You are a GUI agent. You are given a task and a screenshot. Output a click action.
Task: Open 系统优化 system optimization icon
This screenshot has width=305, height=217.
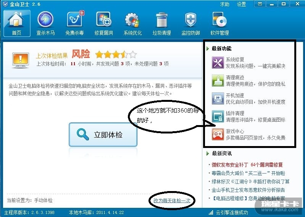(132, 20)
